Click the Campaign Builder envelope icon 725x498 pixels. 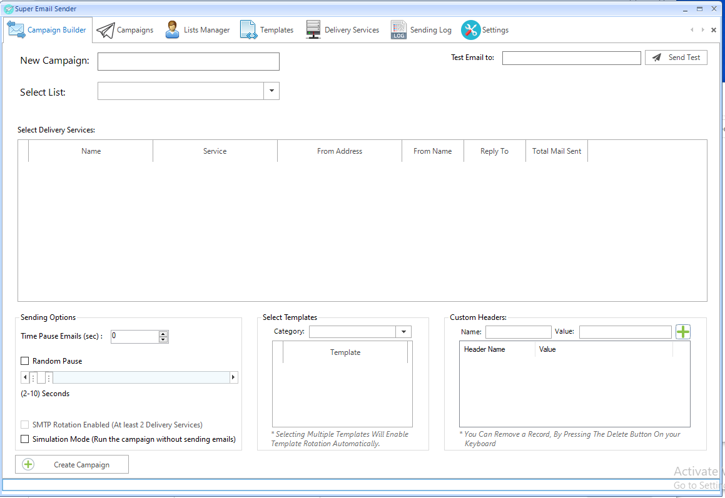pos(16,30)
